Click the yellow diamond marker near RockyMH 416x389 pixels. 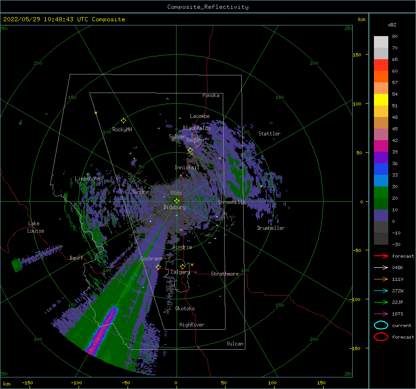click(x=123, y=121)
